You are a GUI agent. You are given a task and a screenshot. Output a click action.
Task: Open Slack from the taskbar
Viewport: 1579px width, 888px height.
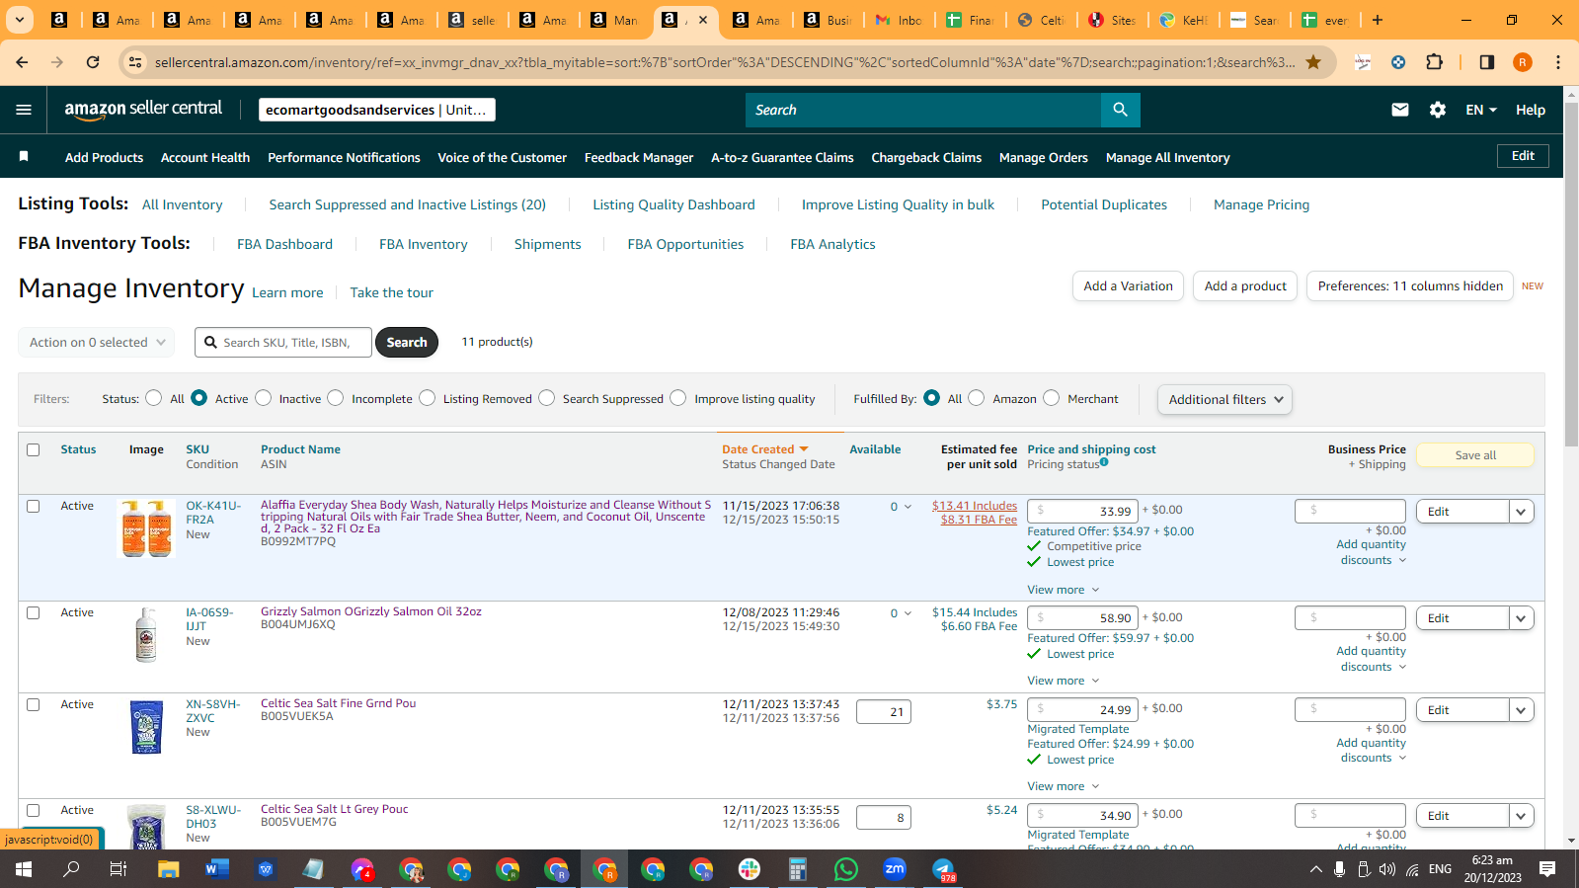[750, 869]
